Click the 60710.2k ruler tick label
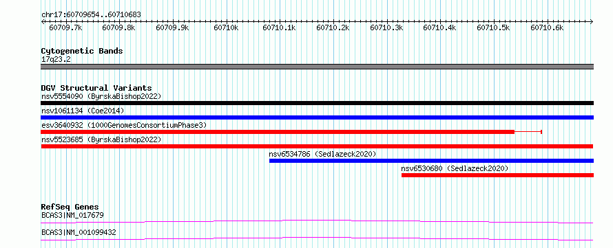Image resolution: width=613 pixels, height=248 pixels. coord(333,27)
